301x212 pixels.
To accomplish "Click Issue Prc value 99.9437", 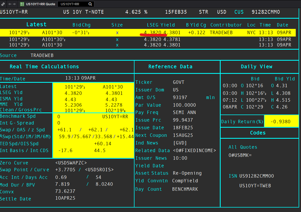I will [183, 120].
